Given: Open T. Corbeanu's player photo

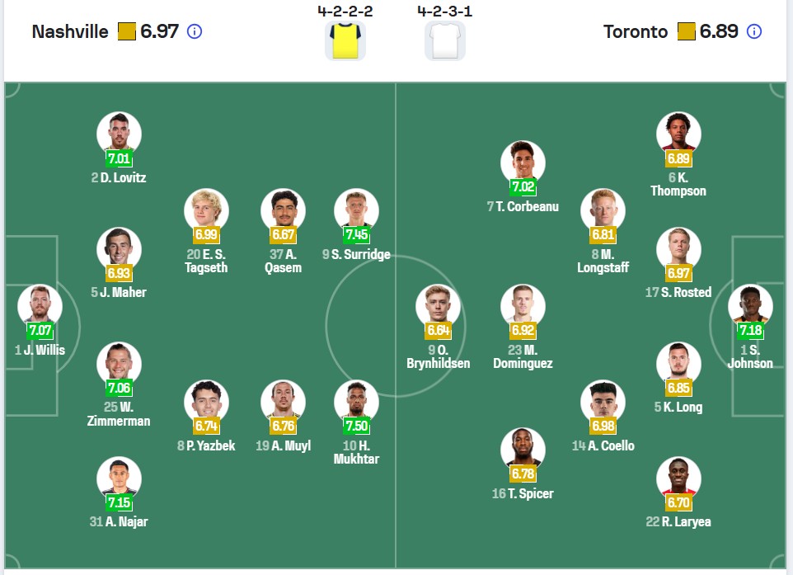Looking at the screenshot, I should pos(523,163).
